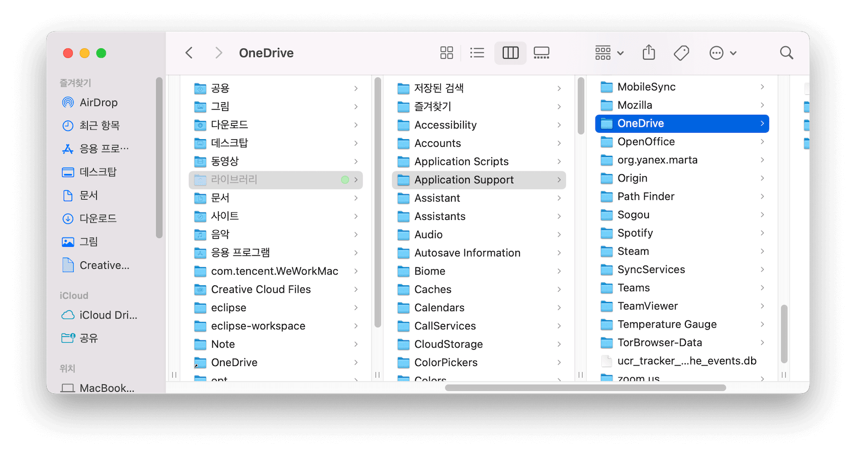
Task: Go back with the back arrow
Action: point(189,52)
